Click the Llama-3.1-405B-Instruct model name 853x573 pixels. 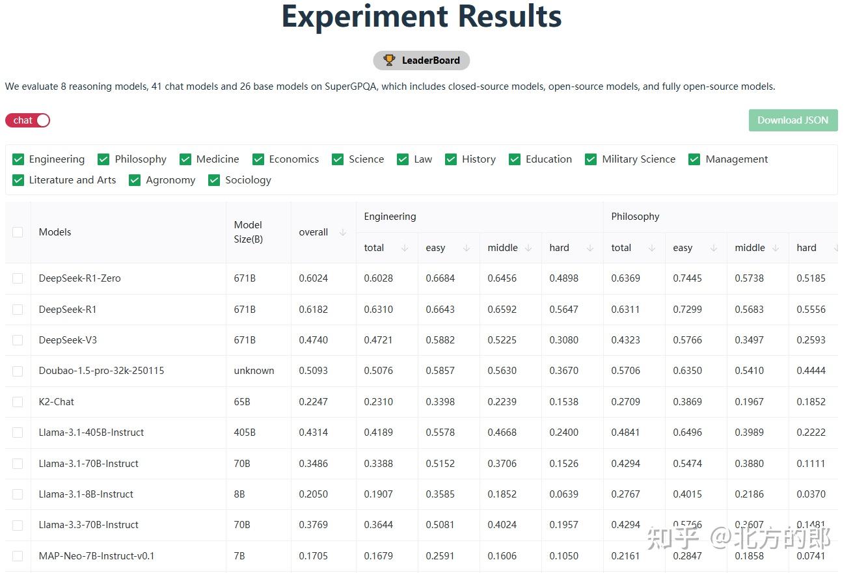pyautogui.click(x=90, y=433)
